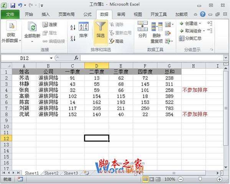Switch to Sheet3 worksheet tab
Image resolution: width=230 pixels, height=184 pixels.
pos(71,173)
